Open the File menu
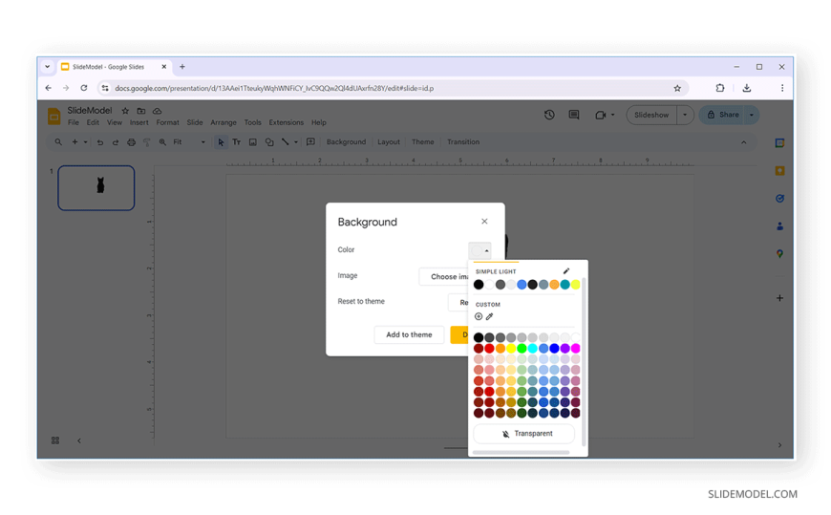The image size is (831, 515). tap(74, 122)
